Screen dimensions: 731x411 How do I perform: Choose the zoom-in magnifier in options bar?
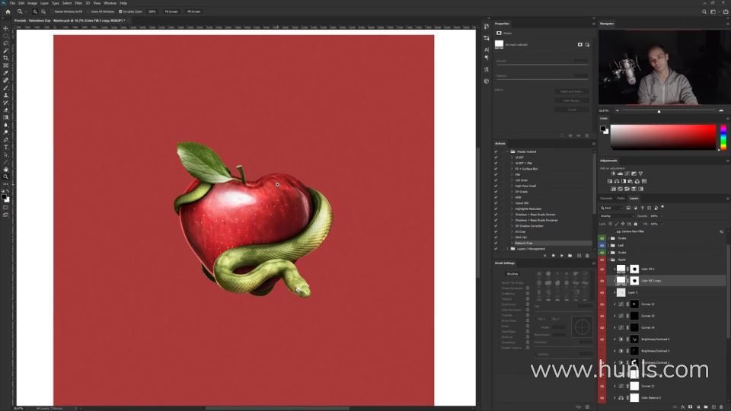click(35, 11)
